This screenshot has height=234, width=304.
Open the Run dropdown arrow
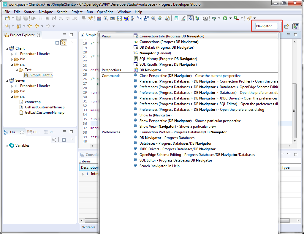230,18
